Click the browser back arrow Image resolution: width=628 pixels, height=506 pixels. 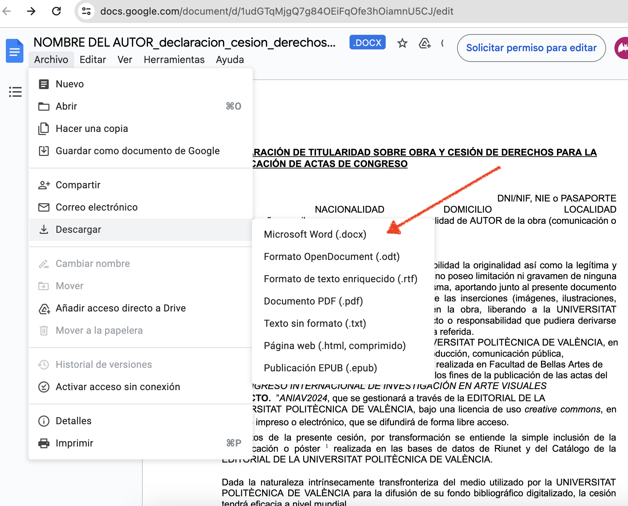(6, 11)
